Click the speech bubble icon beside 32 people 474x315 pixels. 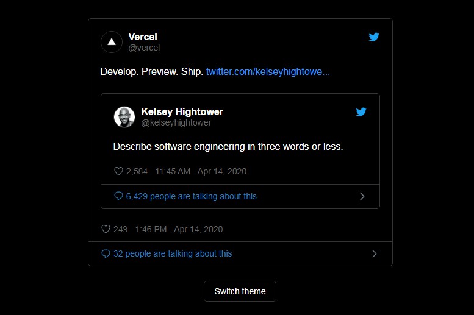tap(106, 253)
